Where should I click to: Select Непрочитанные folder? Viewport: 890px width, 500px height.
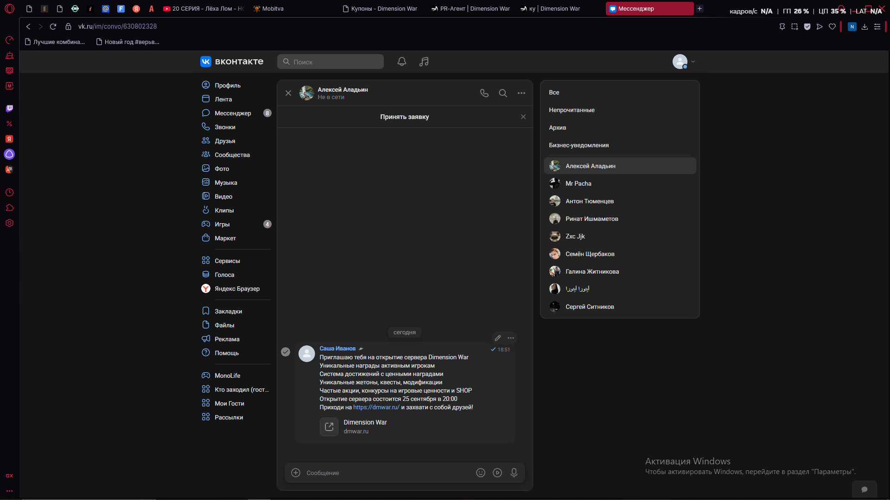572,110
